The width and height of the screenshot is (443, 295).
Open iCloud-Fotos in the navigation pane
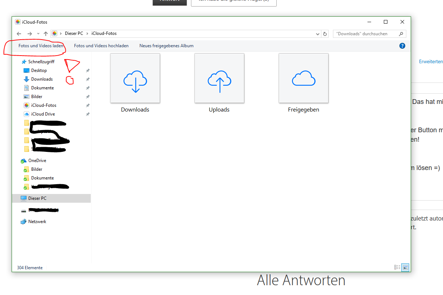pyautogui.click(x=44, y=105)
